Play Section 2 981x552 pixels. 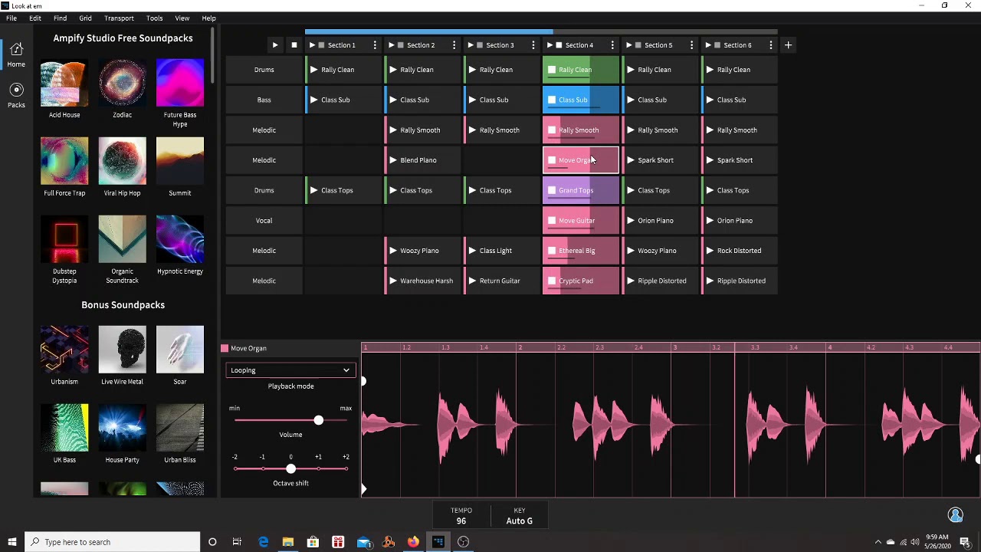[391, 45]
